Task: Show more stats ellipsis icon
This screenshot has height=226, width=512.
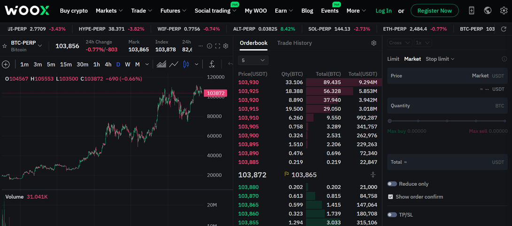Action: click(201, 46)
